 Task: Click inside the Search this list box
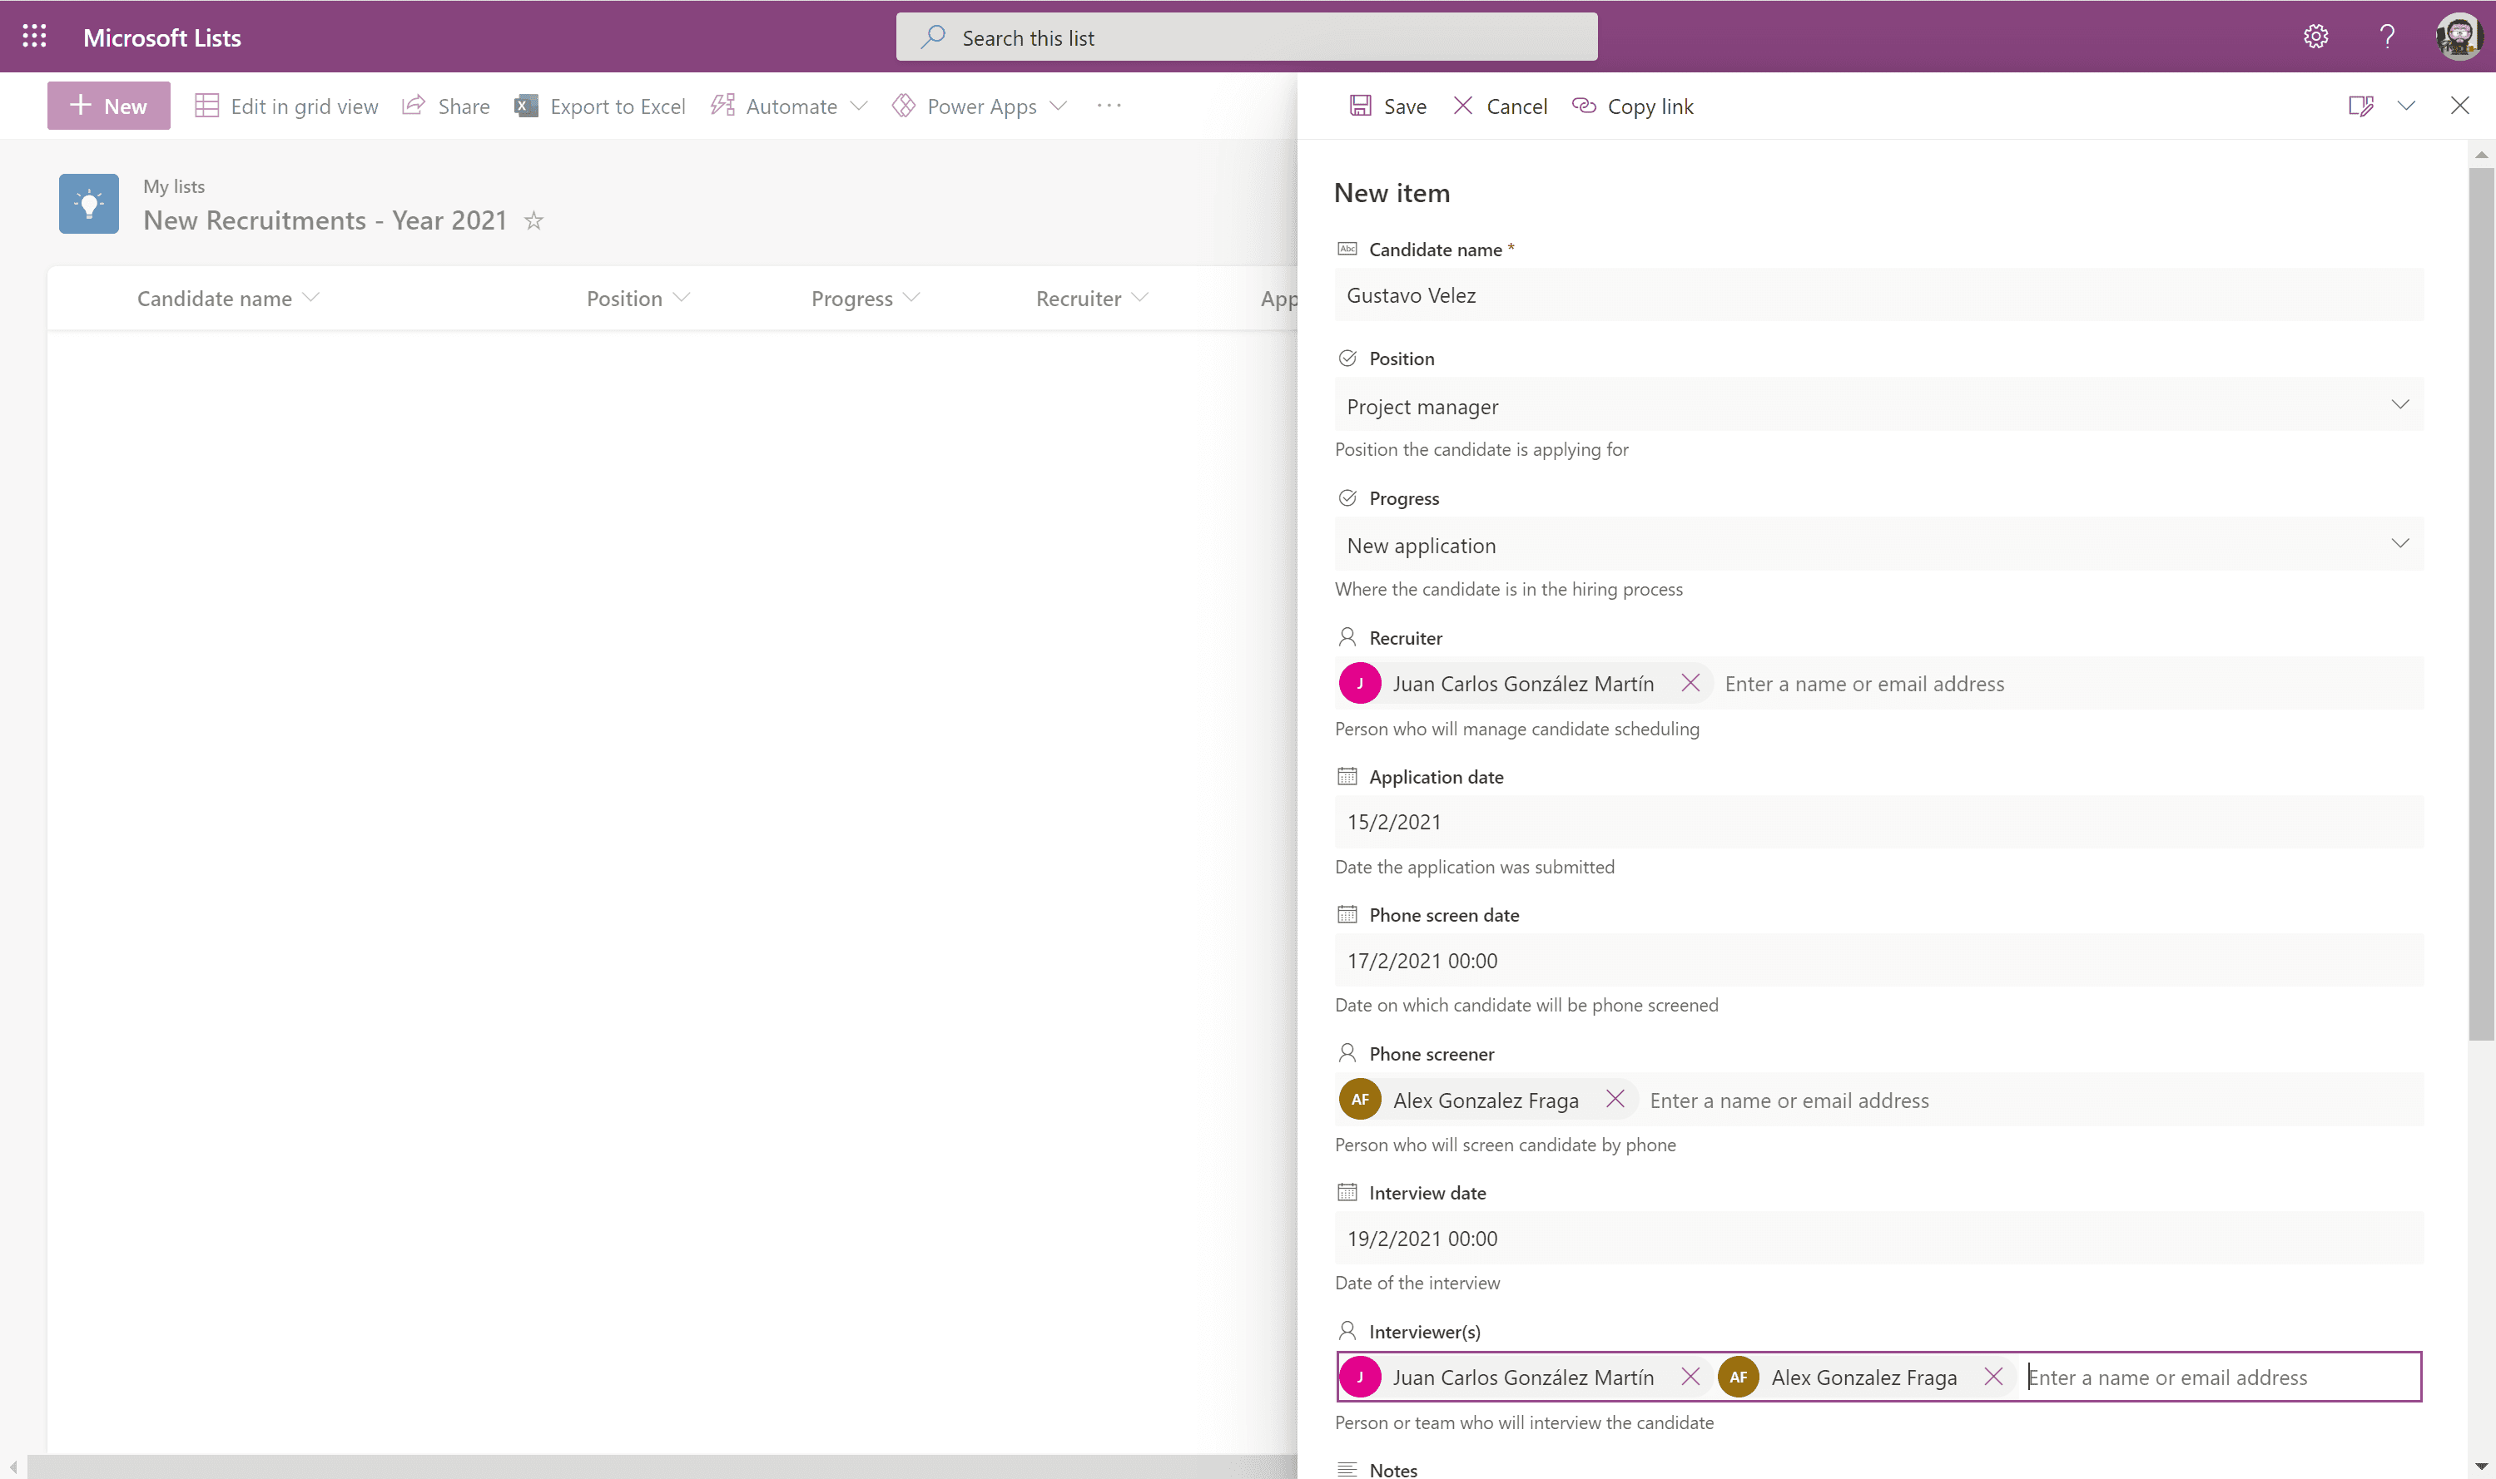[1247, 37]
